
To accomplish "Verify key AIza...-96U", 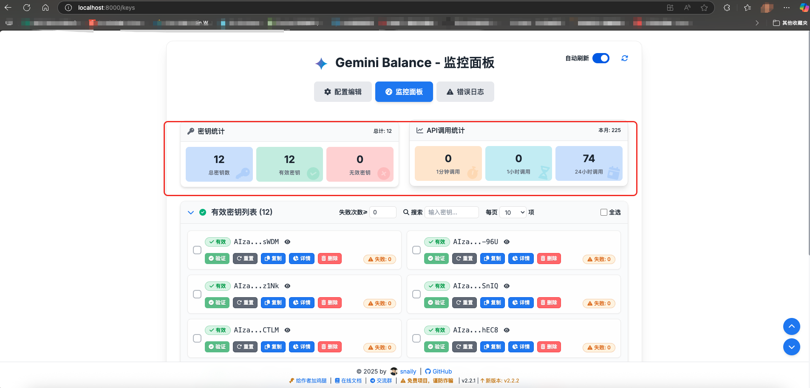I will click(x=436, y=259).
